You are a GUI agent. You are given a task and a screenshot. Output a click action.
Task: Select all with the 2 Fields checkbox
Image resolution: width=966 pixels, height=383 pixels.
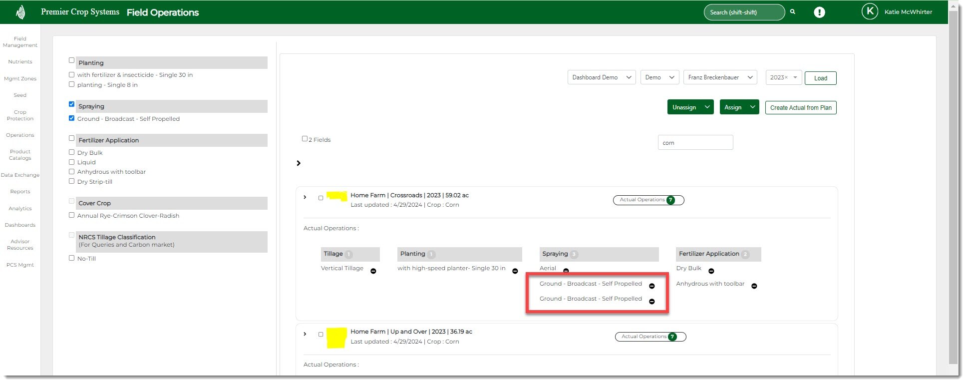pyautogui.click(x=305, y=139)
